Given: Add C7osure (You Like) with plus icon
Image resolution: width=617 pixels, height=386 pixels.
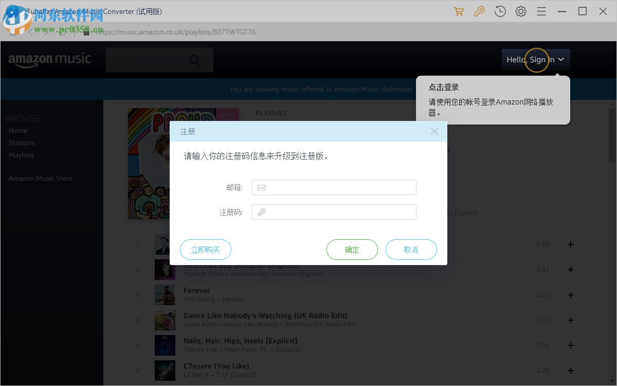Looking at the screenshot, I should click(571, 371).
